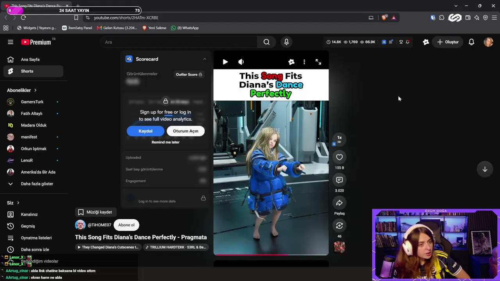Open the Orkun Işıtmak subscription
Image resolution: width=500 pixels, height=281 pixels.
(34, 149)
